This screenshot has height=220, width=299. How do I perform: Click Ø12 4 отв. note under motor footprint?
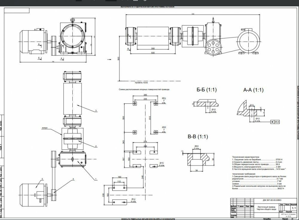tap(133, 200)
